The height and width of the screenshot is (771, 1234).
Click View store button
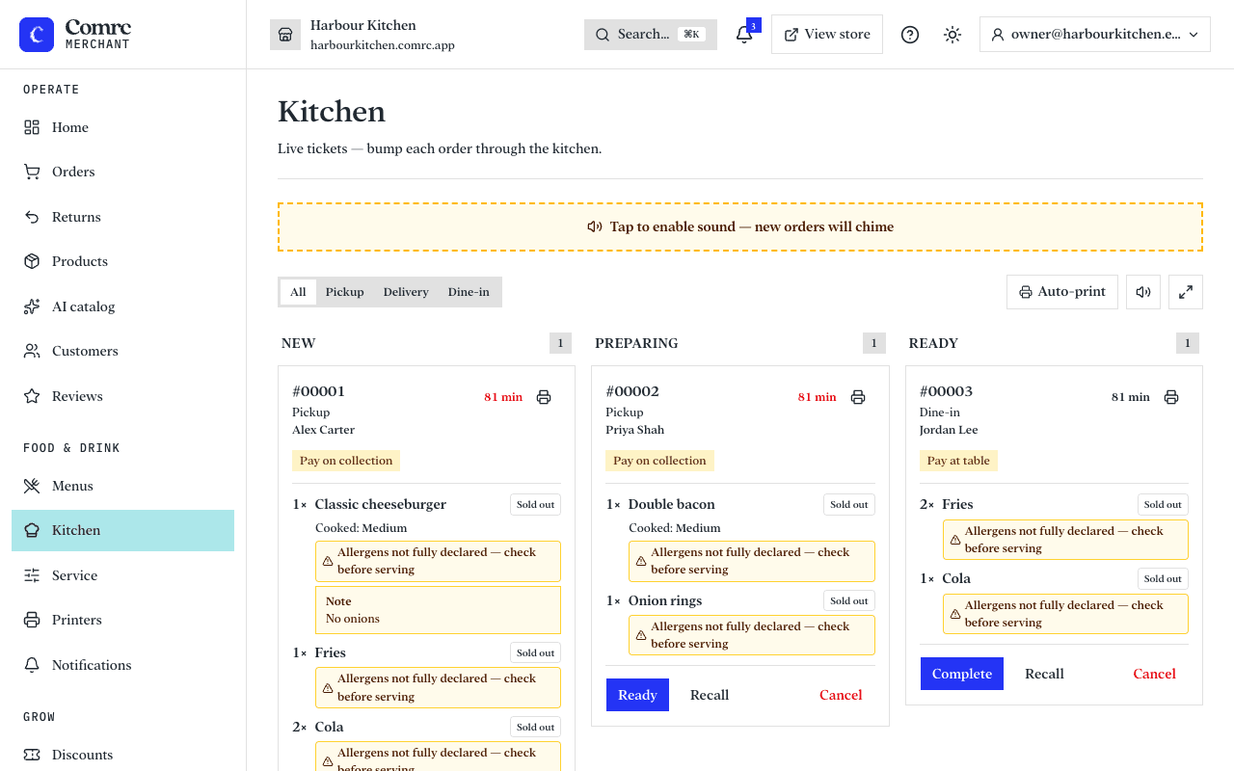pos(827,35)
